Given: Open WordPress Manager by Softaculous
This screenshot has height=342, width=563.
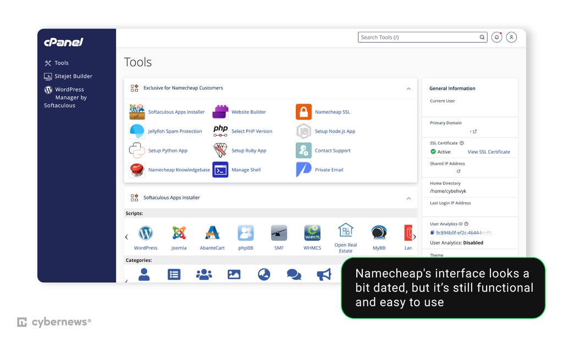Looking at the screenshot, I should [65, 98].
